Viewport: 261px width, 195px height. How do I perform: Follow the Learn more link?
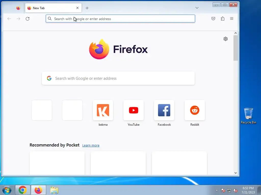pos(91,145)
